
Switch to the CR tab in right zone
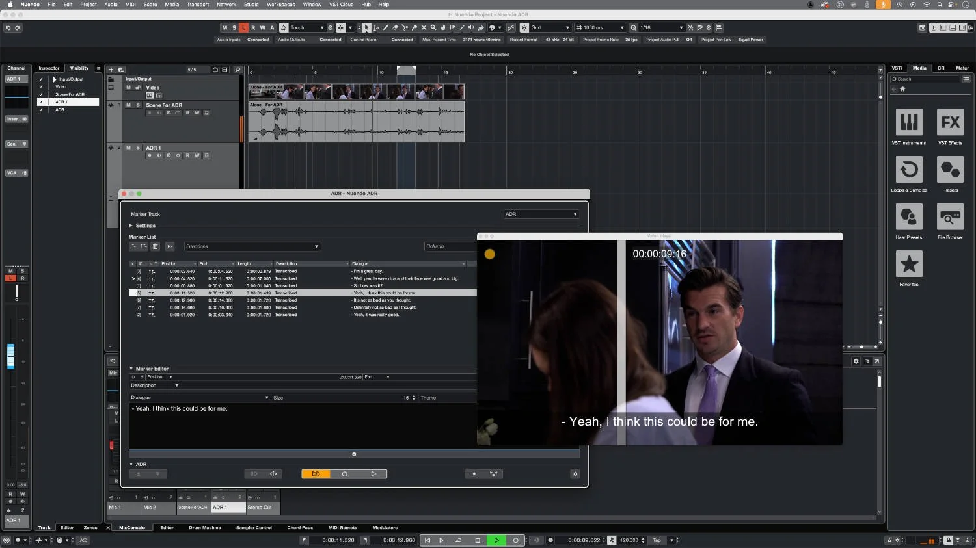[940, 68]
